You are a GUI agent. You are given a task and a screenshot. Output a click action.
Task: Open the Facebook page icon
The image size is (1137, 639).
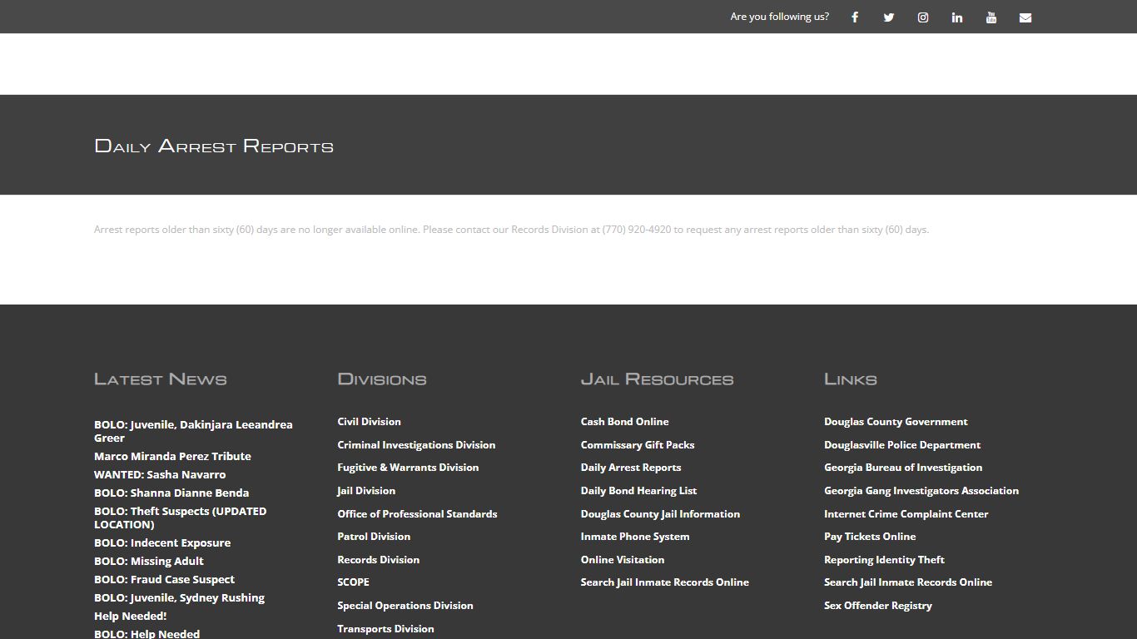point(855,17)
